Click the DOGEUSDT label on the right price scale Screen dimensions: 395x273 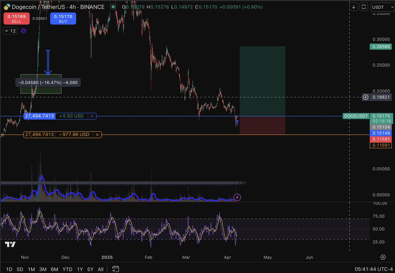point(355,116)
